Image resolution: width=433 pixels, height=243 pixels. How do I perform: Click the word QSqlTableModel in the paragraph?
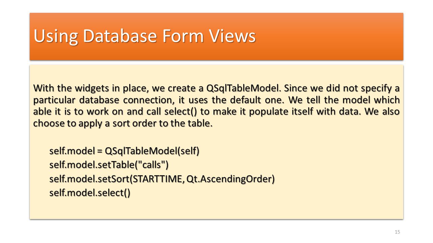[244, 89]
